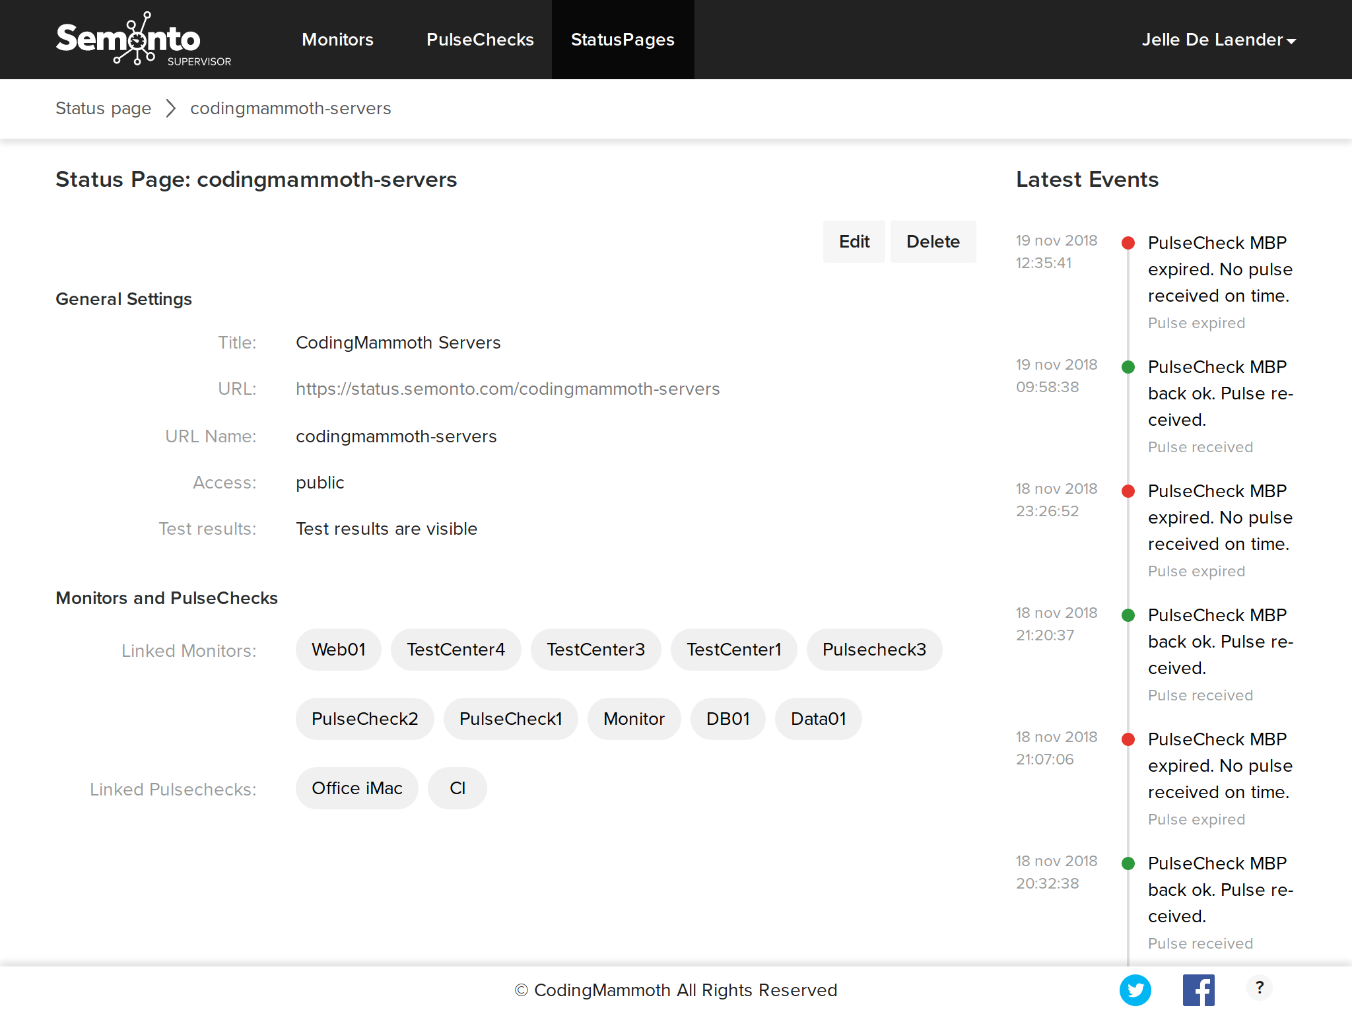Click the Access value public
This screenshot has height=1014, width=1352.
320,483
